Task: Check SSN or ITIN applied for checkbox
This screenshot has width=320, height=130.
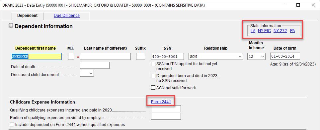Action: [x=153, y=64]
